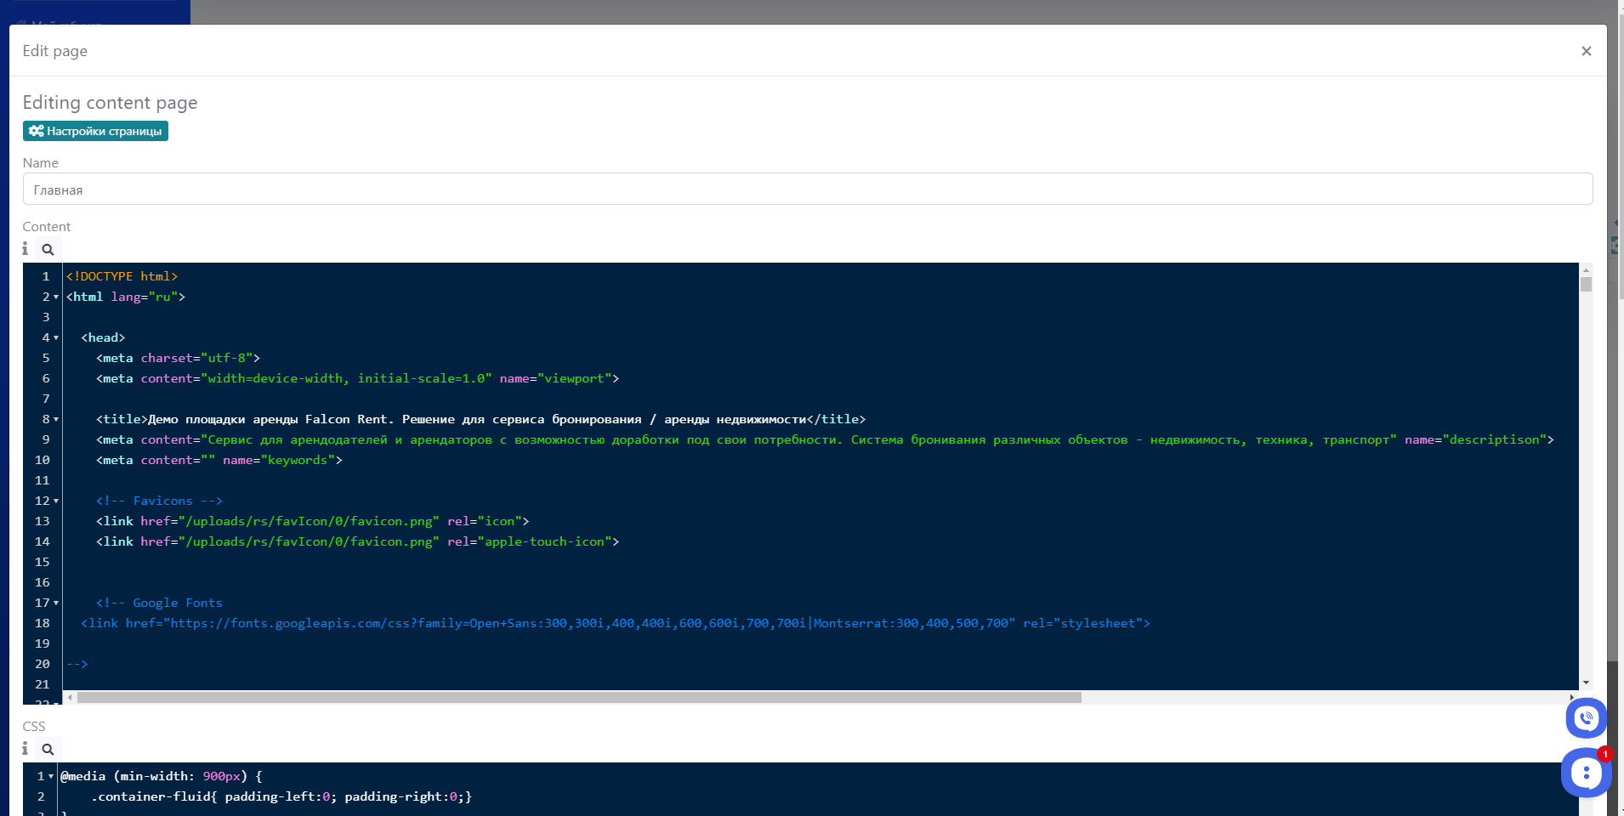Open page settings (Настройки страницы)
Viewport: 1624px width, 816px height.
(95, 131)
